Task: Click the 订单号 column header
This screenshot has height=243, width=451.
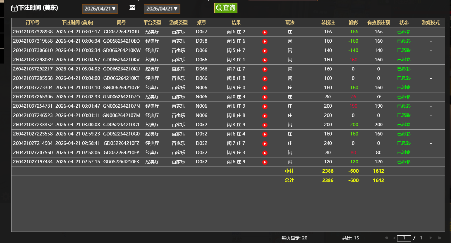Action: (33, 23)
